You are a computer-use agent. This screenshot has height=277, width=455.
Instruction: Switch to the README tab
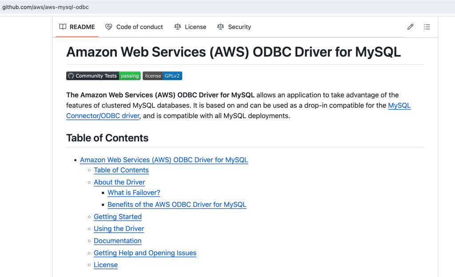tap(77, 27)
